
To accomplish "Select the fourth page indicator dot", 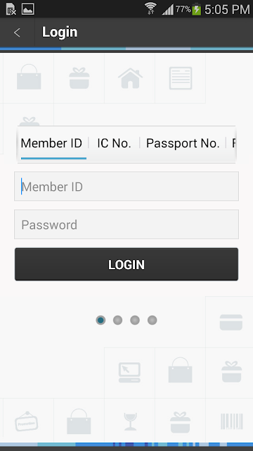I will coord(153,320).
